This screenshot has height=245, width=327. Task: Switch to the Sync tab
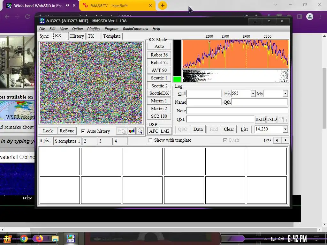[44, 36]
